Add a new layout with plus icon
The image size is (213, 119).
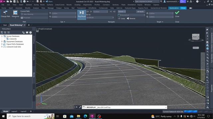[31, 111]
